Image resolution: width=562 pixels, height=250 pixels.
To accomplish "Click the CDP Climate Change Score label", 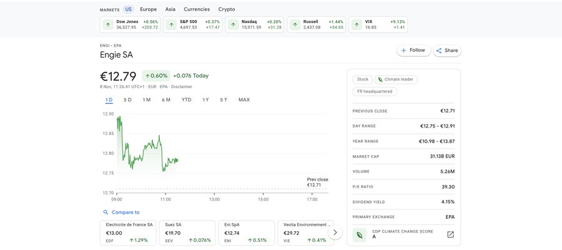I will 403,232.
